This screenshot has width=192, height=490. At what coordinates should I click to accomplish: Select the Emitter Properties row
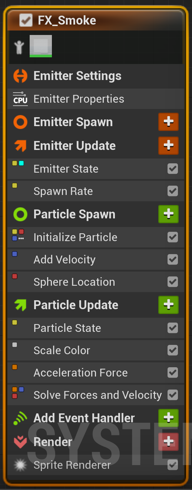96,99
